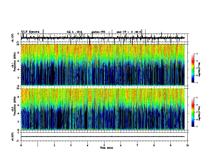Screen dimensions: 211x163
Task: Click the 'start UT = 8 :40: 0' label
Action: coord(129,32)
